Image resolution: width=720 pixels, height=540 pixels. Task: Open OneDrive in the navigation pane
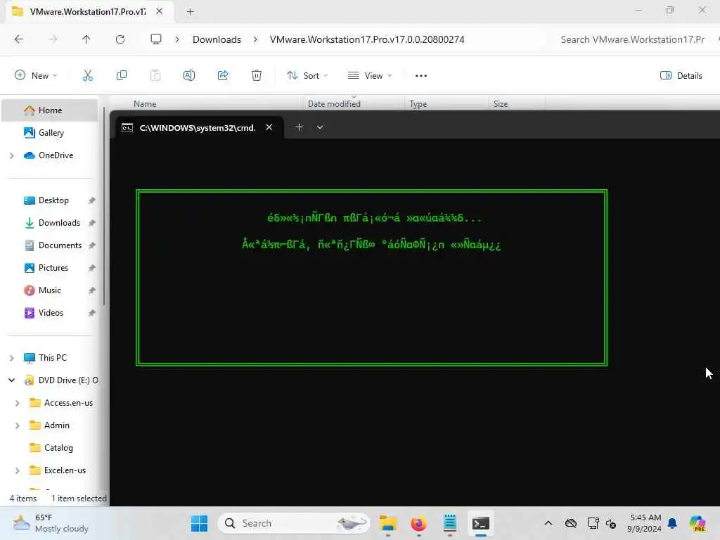tap(56, 155)
